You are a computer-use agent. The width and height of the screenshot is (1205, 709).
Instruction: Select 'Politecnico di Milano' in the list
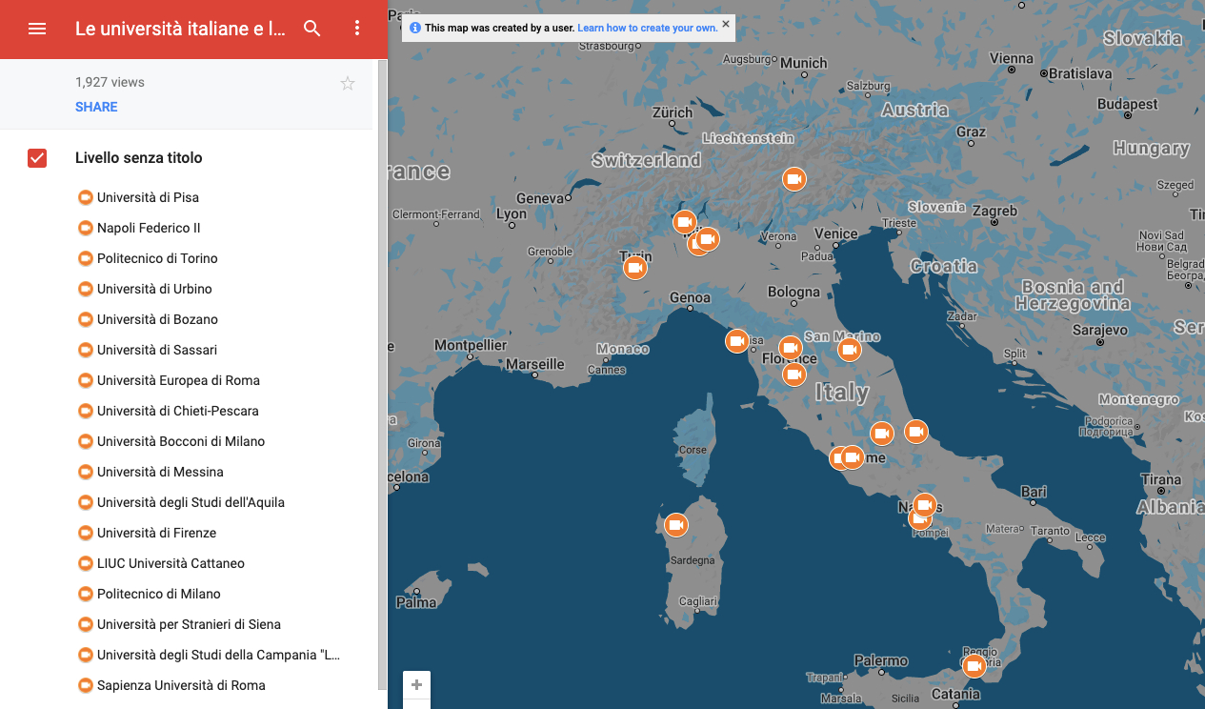tap(159, 594)
